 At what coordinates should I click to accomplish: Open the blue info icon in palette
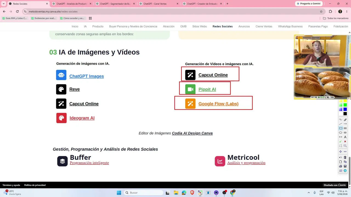coord(345,170)
